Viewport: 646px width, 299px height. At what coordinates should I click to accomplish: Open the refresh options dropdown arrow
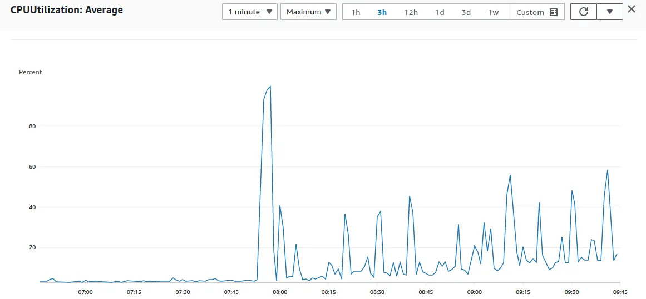609,12
